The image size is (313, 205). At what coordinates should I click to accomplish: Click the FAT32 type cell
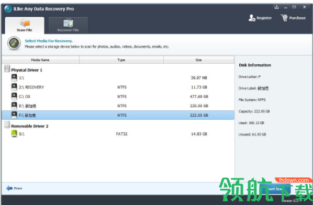pyautogui.click(x=122, y=134)
